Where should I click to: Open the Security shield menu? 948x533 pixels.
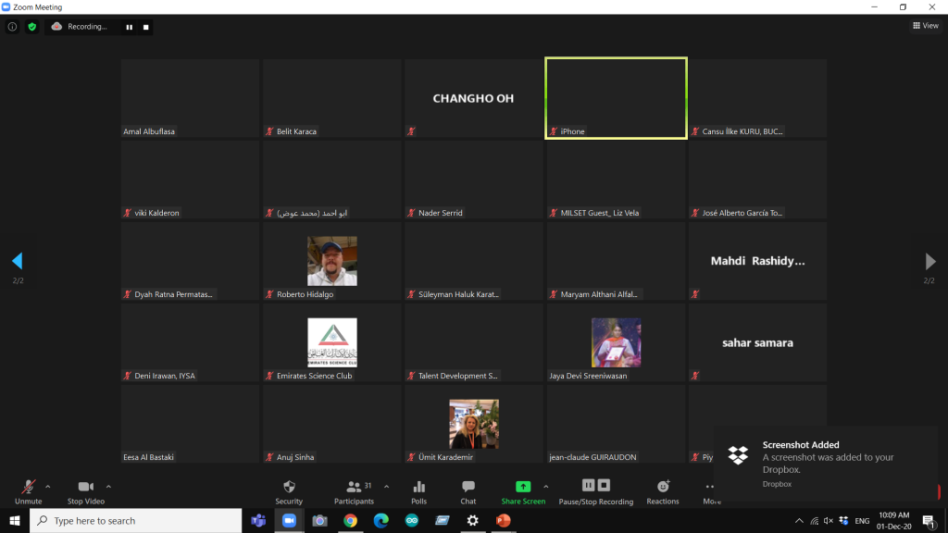(x=289, y=491)
